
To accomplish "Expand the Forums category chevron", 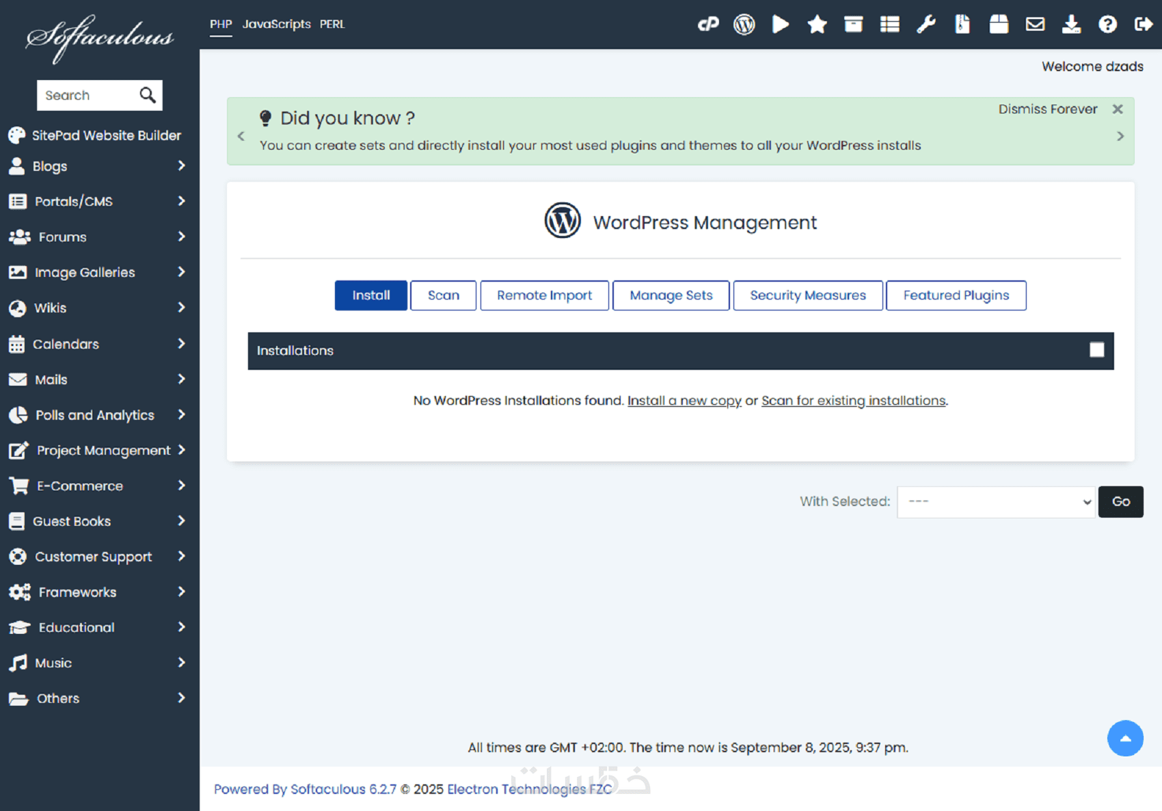I will (x=181, y=237).
